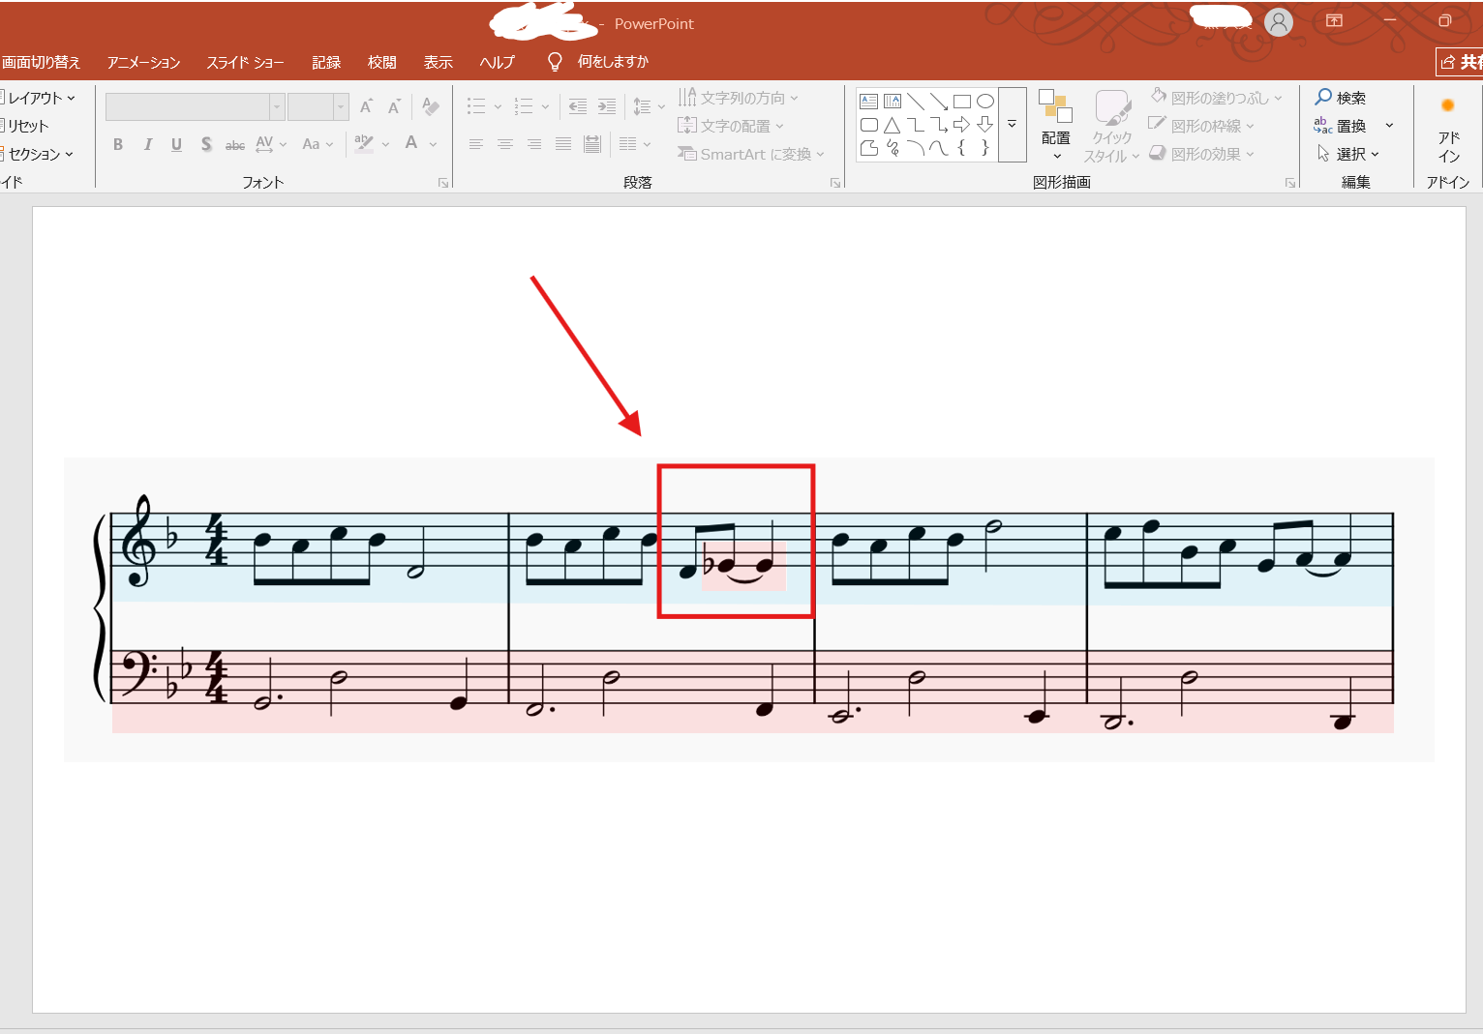
Task: Select the rectangle shape in the shapes gallery
Action: [x=962, y=102]
